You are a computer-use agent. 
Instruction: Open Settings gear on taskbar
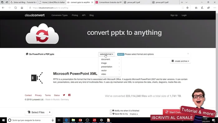(x=101, y=120)
